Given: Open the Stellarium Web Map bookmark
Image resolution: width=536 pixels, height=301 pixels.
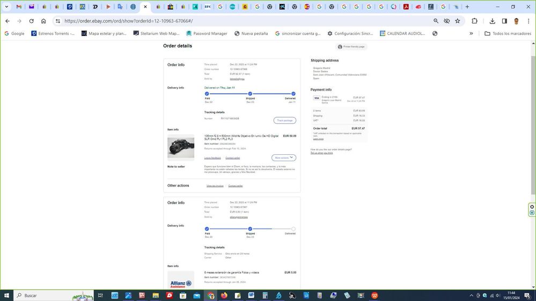Looking at the screenshot, I should tap(156, 33).
